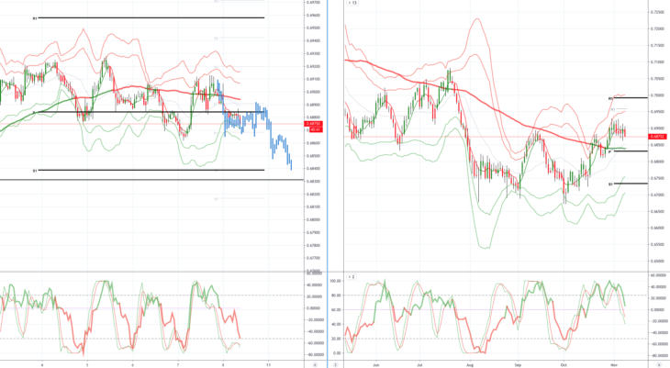Click the 0.68000 level on left price scale
Image resolution: width=670 pixels, height=368 pixels.
313,219
